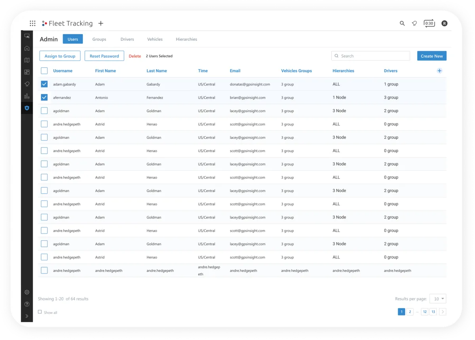Click email donatas@gpsinsight.com

[x=250, y=84]
